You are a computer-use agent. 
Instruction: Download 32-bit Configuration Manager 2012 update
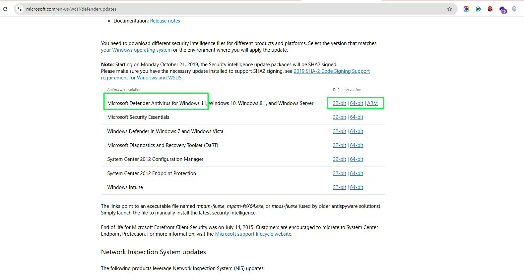[339, 159]
